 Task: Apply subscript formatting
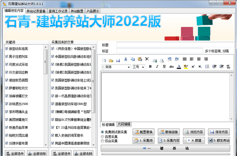pos(200,67)
